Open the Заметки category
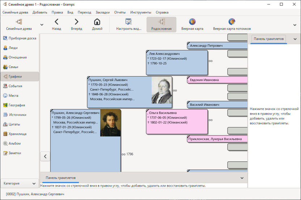This screenshot has height=200, width=301. click(20, 153)
